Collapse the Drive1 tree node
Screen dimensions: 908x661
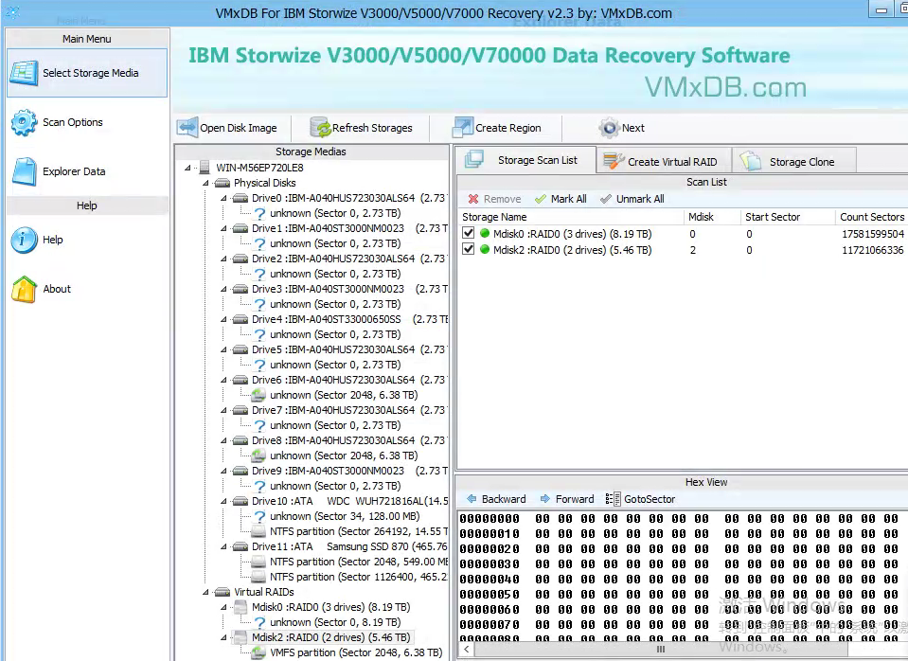223,228
